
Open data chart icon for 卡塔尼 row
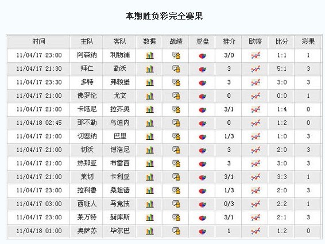click(150, 109)
